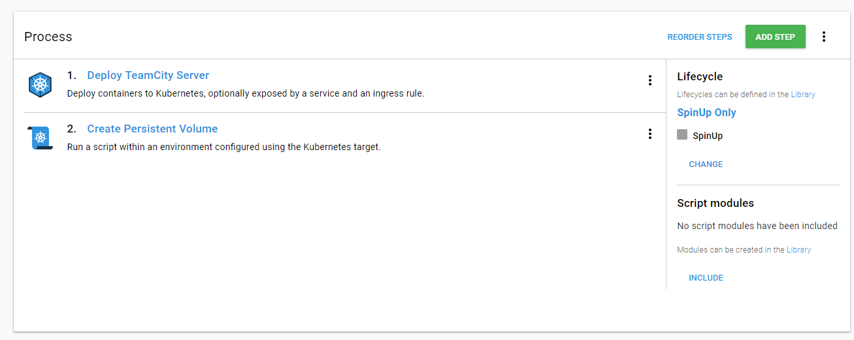Open the overflow menu for Create Persistent Volume step
This screenshot has width=854, height=340.
(649, 134)
